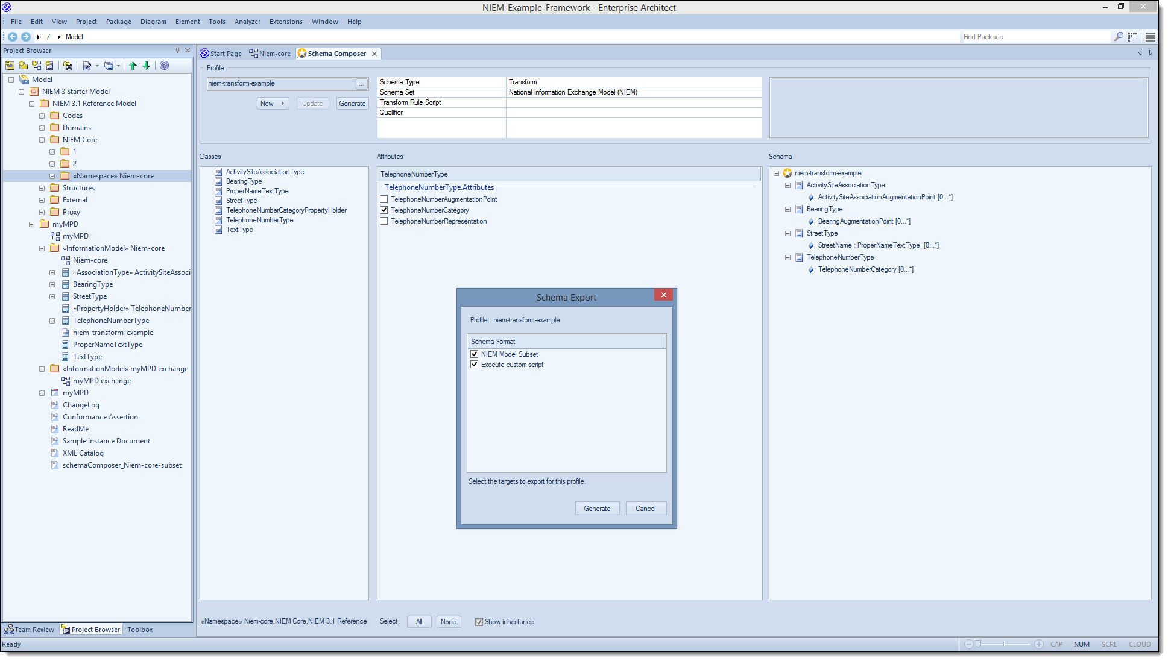
Task: Click the Project Browser help icon
Action: [x=165, y=66]
